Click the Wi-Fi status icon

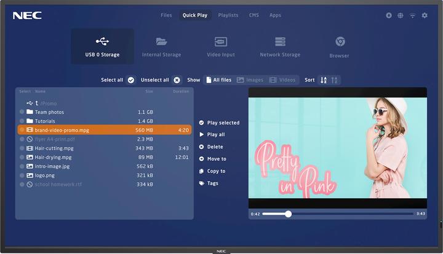pyautogui.click(x=412, y=15)
